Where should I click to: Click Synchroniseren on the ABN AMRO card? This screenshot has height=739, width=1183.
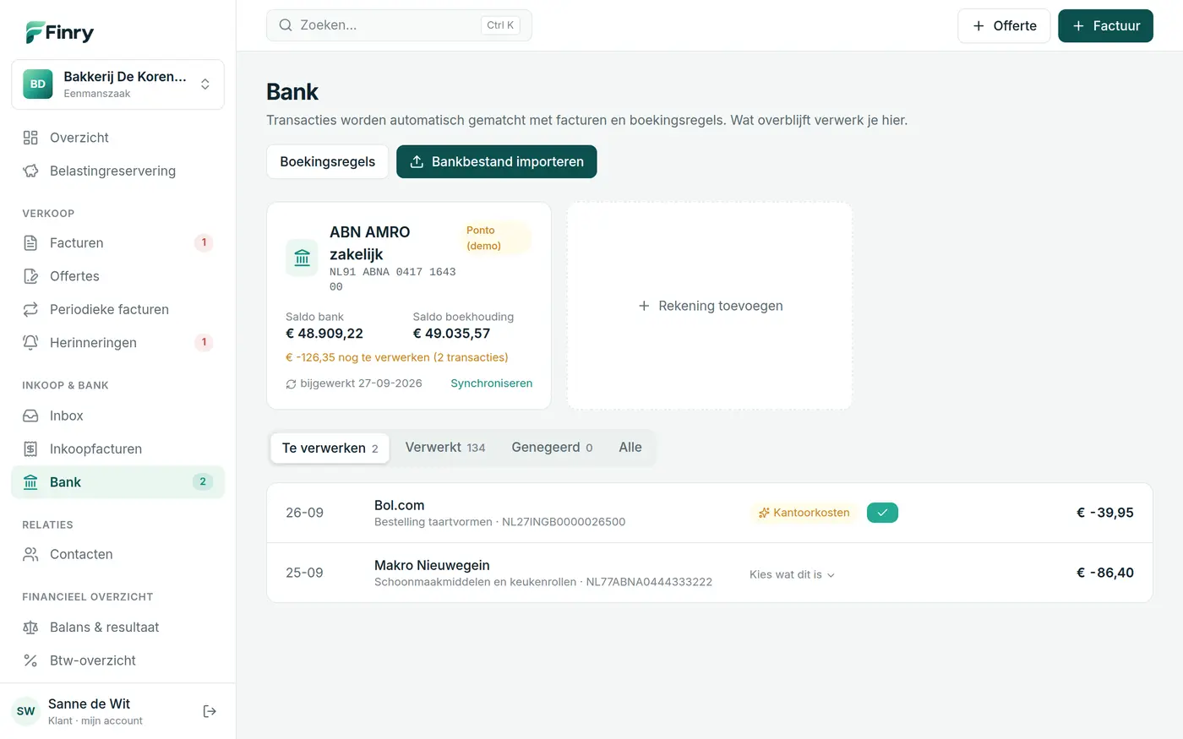click(492, 383)
